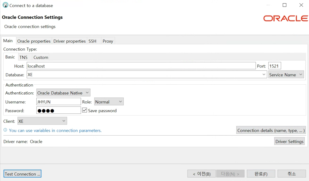Screen dimensions: 309x181
Task: Go back with the 이전(B) button
Action: (201, 174)
